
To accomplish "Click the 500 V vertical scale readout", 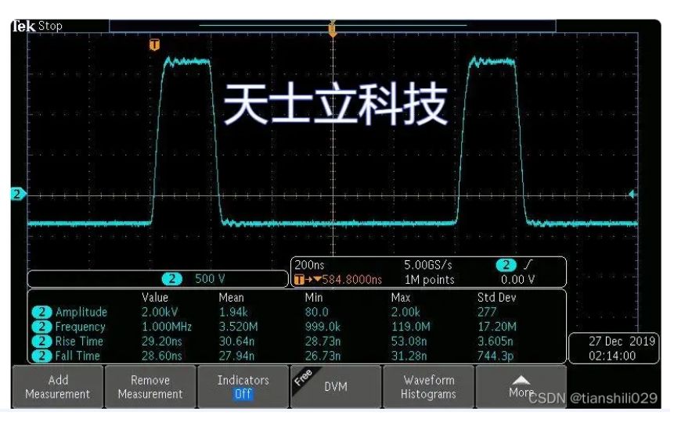I will click(x=210, y=279).
